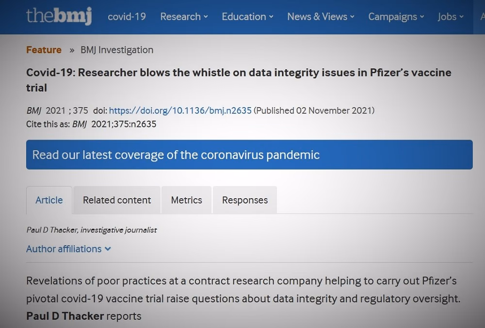Click the BMJ logo
Viewport: 485px width, 328px height.
59,16
